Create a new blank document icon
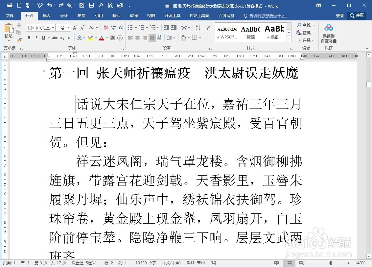This screenshot has width=372, height=267. [19, 5]
